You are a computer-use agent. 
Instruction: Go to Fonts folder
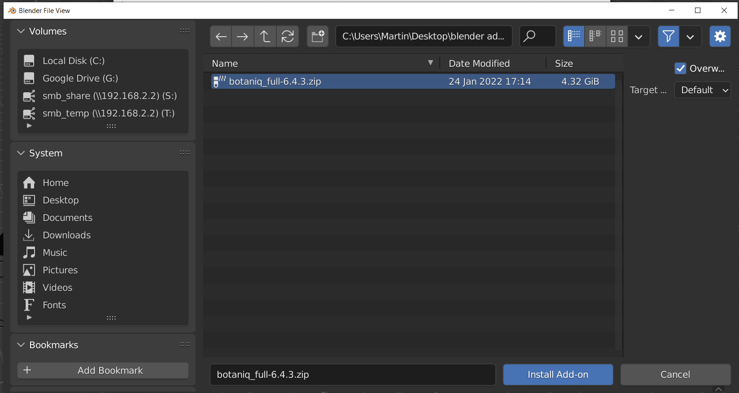tap(103, 305)
